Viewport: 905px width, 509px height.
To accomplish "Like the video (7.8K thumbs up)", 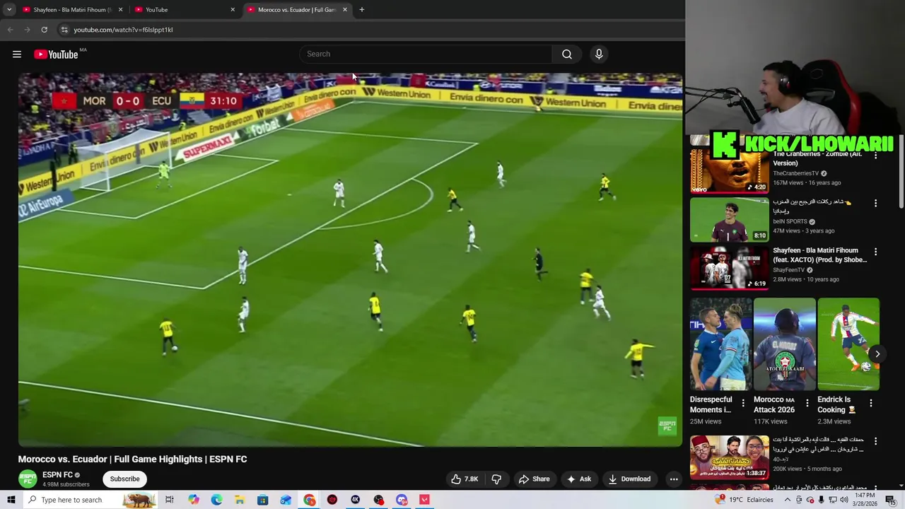I will click(x=466, y=479).
